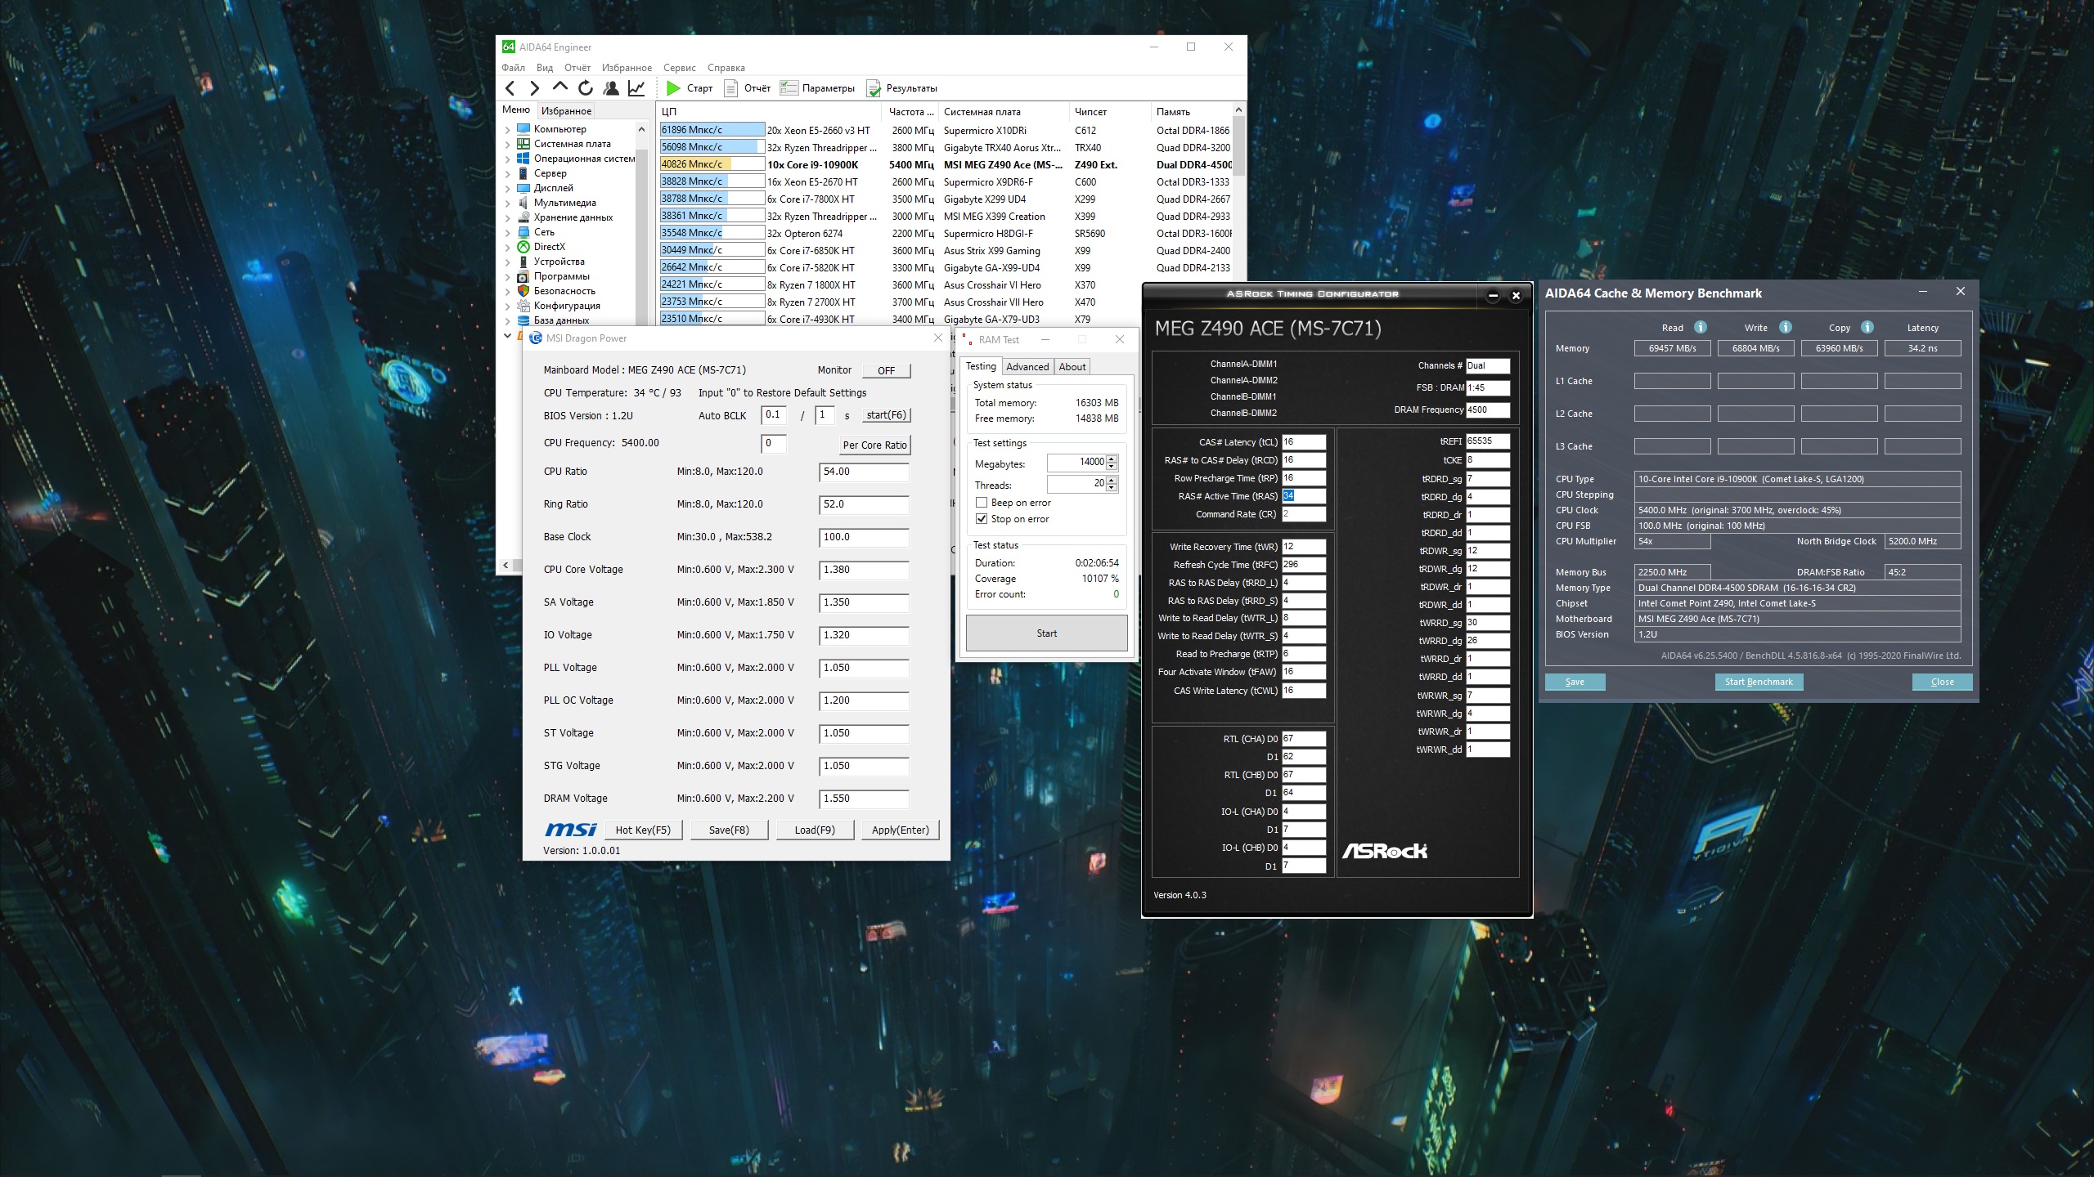This screenshot has width=2094, height=1177.
Task: Select the Хранение данных tree node
Action: 573,217
